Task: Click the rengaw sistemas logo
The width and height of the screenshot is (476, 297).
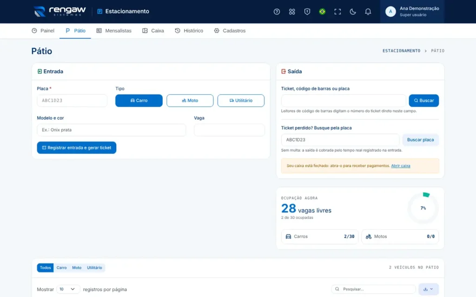Action: click(60, 11)
